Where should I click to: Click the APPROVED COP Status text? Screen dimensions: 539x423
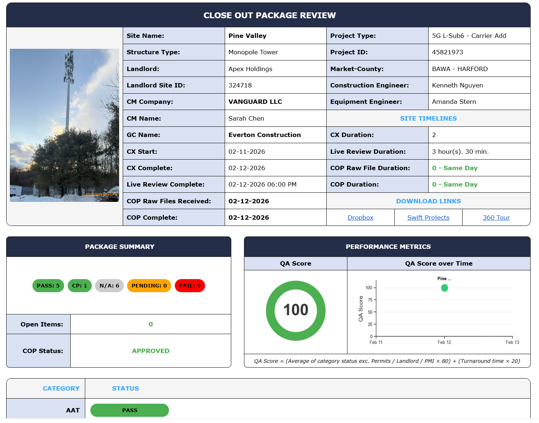(150, 350)
